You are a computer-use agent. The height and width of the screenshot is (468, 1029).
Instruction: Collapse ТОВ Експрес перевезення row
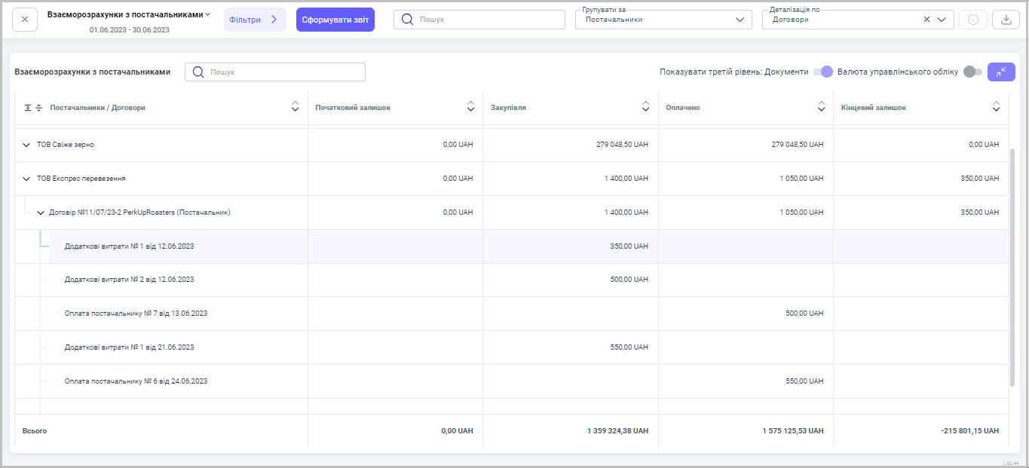coord(26,179)
